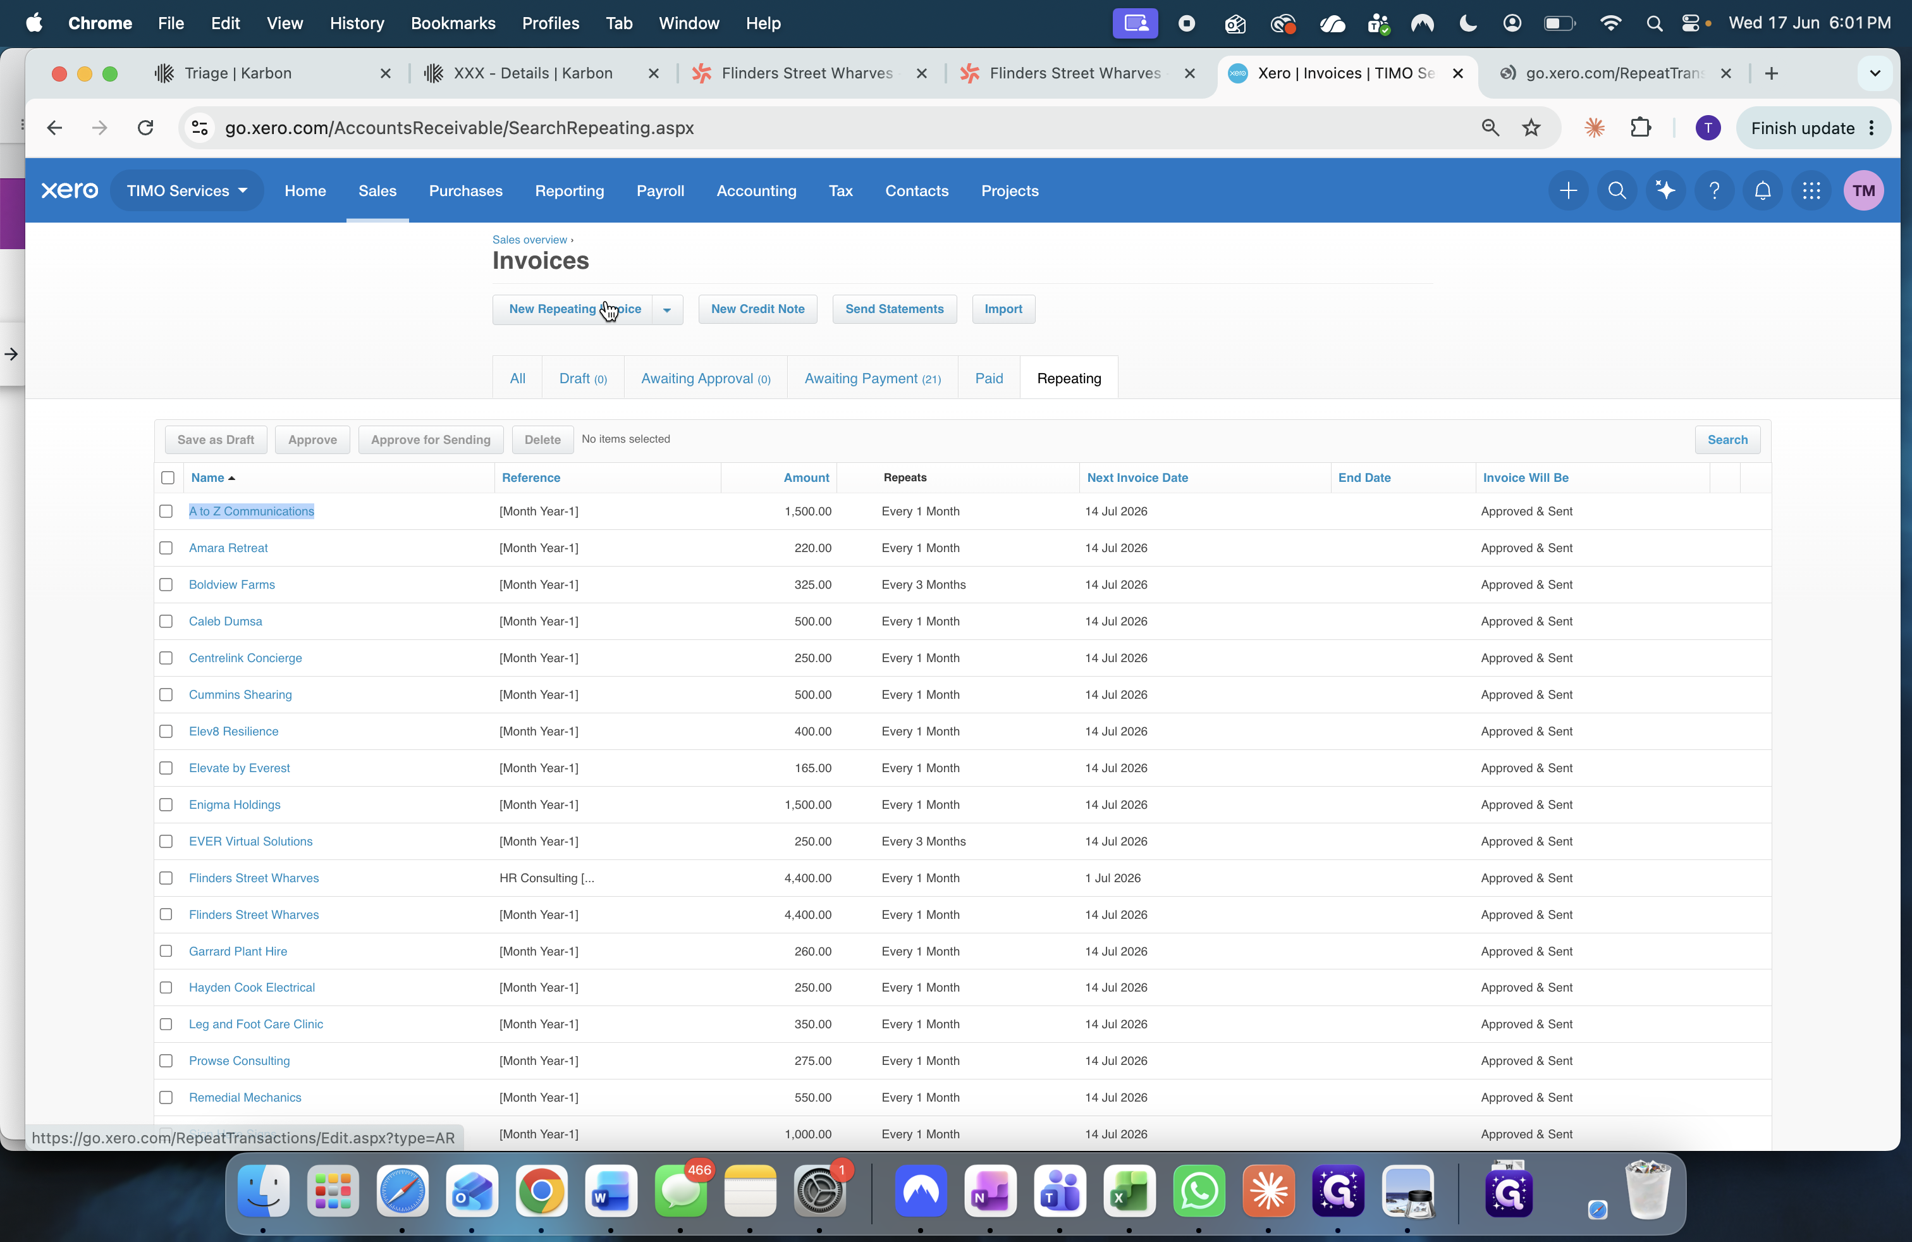The image size is (1912, 1242).
Task: Click the Approve for Sending button
Action: (x=431, y=440)
